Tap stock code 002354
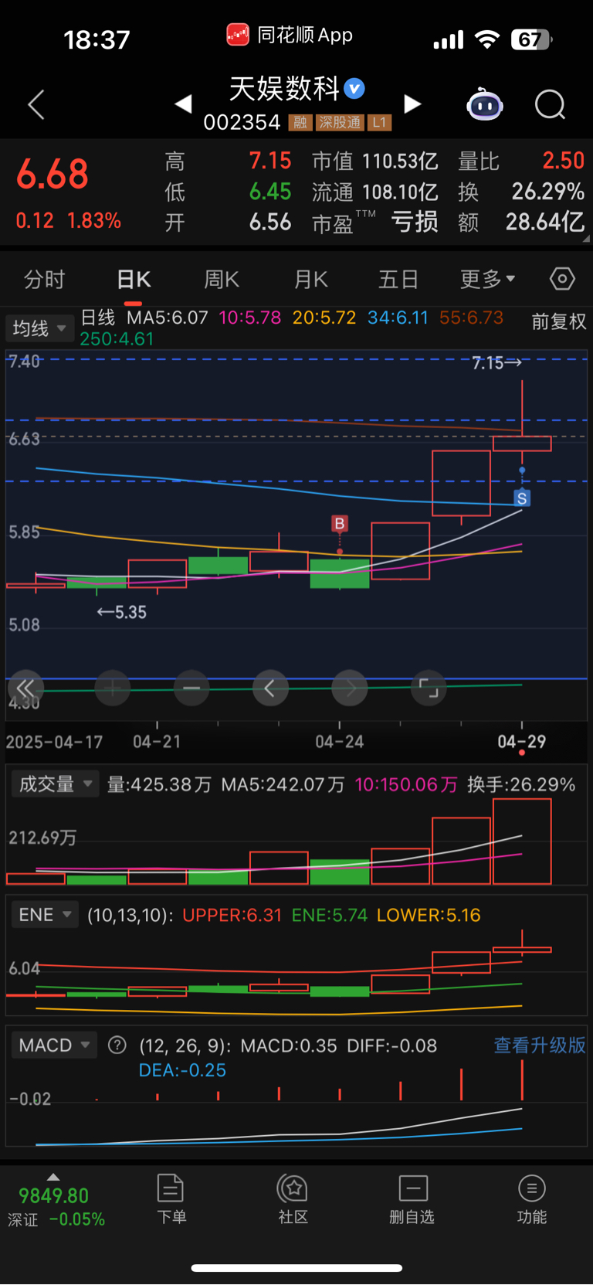Image resolution: width=593 pixels, height=1285 pixels. [242, 123]
